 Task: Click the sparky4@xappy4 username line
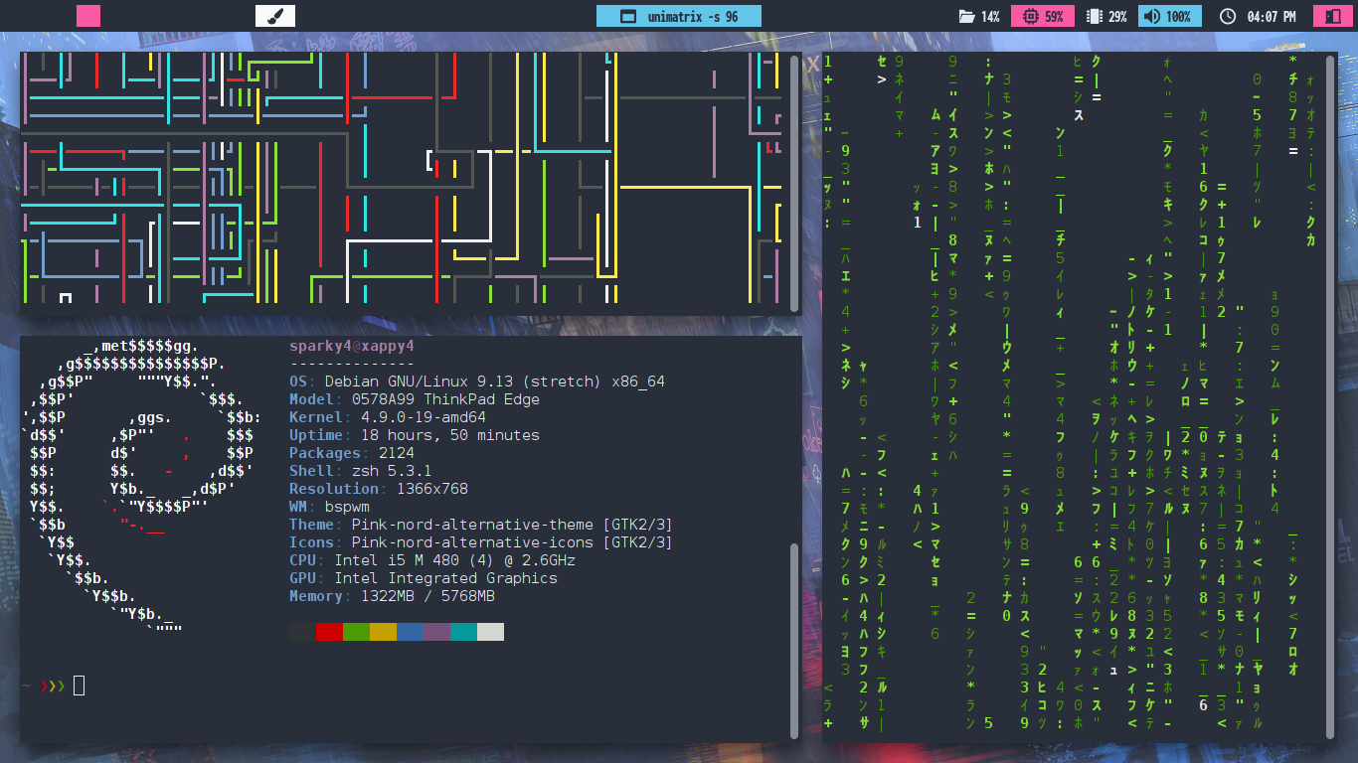[351, 346]
